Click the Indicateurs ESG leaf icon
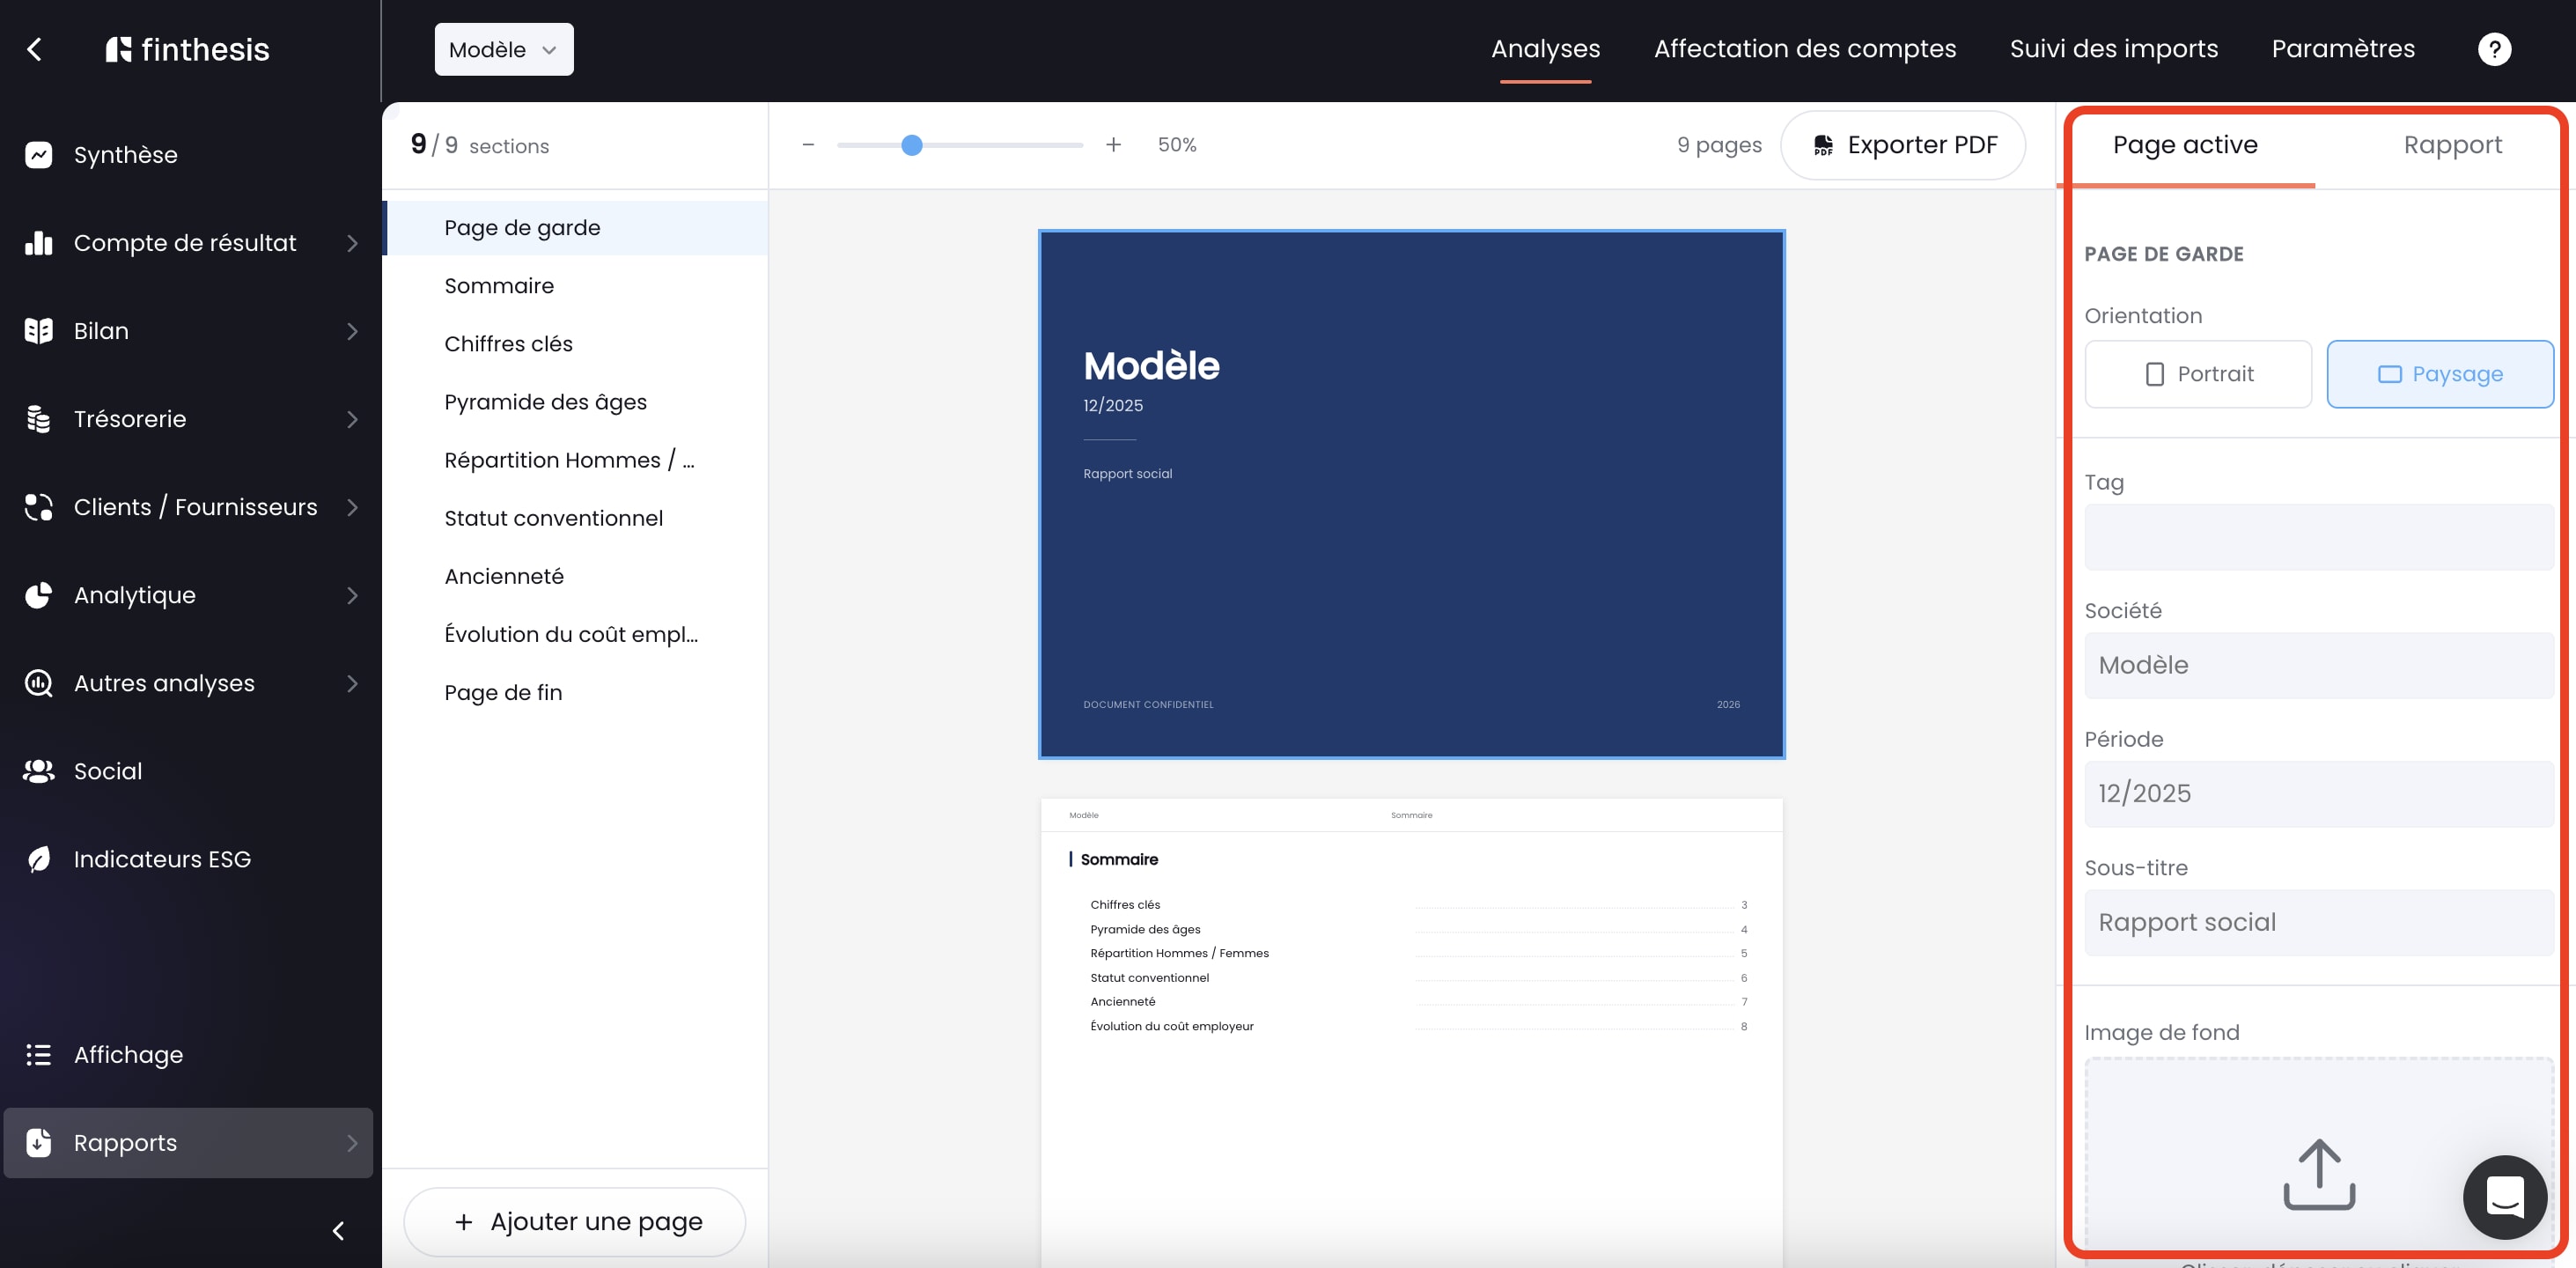The image size is (2576, 1268). point(39,859)
